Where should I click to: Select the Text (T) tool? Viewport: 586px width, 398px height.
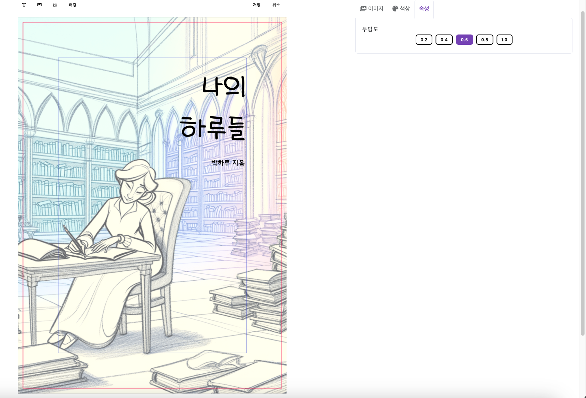pyautogui.click(x=24, y=5)
